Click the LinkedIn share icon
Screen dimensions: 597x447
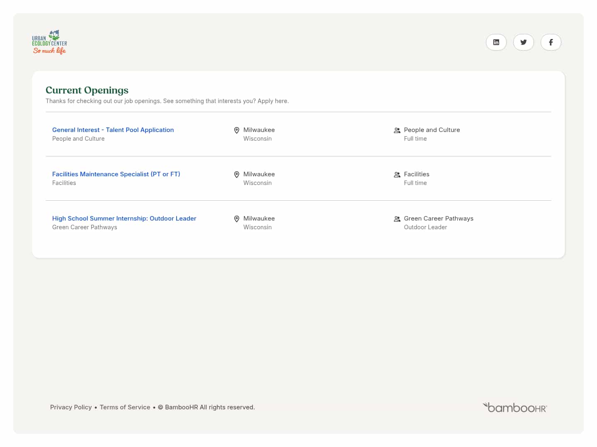point(496,42)
